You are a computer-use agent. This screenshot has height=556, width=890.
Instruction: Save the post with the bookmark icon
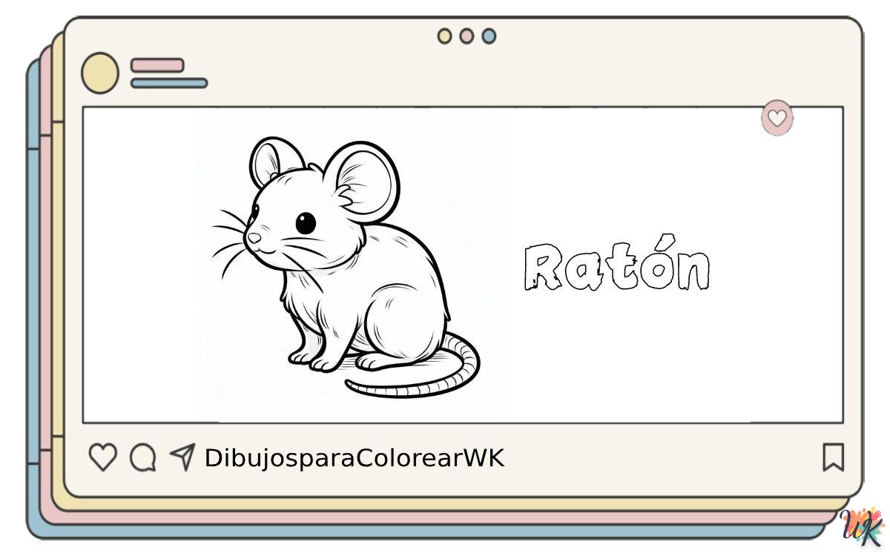point(833,457)
